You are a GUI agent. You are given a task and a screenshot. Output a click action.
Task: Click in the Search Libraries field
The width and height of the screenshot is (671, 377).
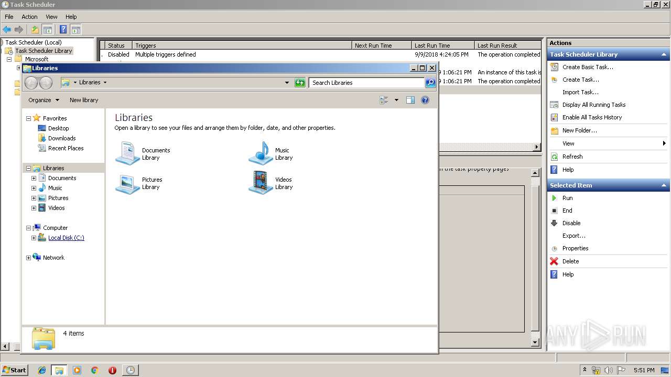(x=366, y=83)
